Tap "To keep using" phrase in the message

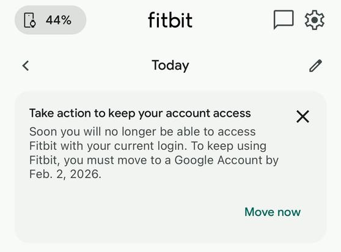point(229,146)
